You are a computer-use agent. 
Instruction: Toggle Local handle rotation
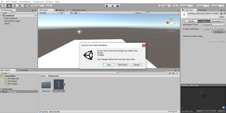pos(47,6)
